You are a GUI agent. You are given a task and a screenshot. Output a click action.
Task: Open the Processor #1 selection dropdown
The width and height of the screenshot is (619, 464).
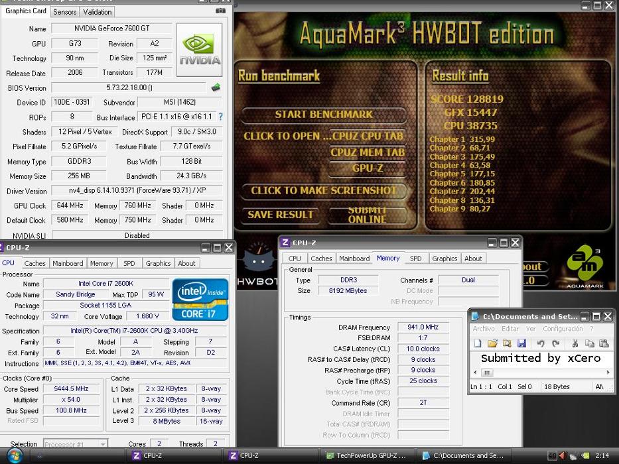(x=76, y=443)
